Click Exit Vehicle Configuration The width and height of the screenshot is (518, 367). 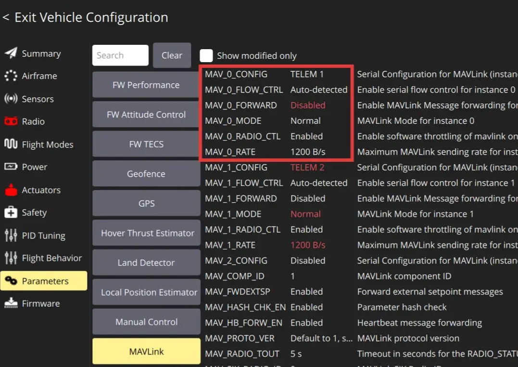(85, 17)
